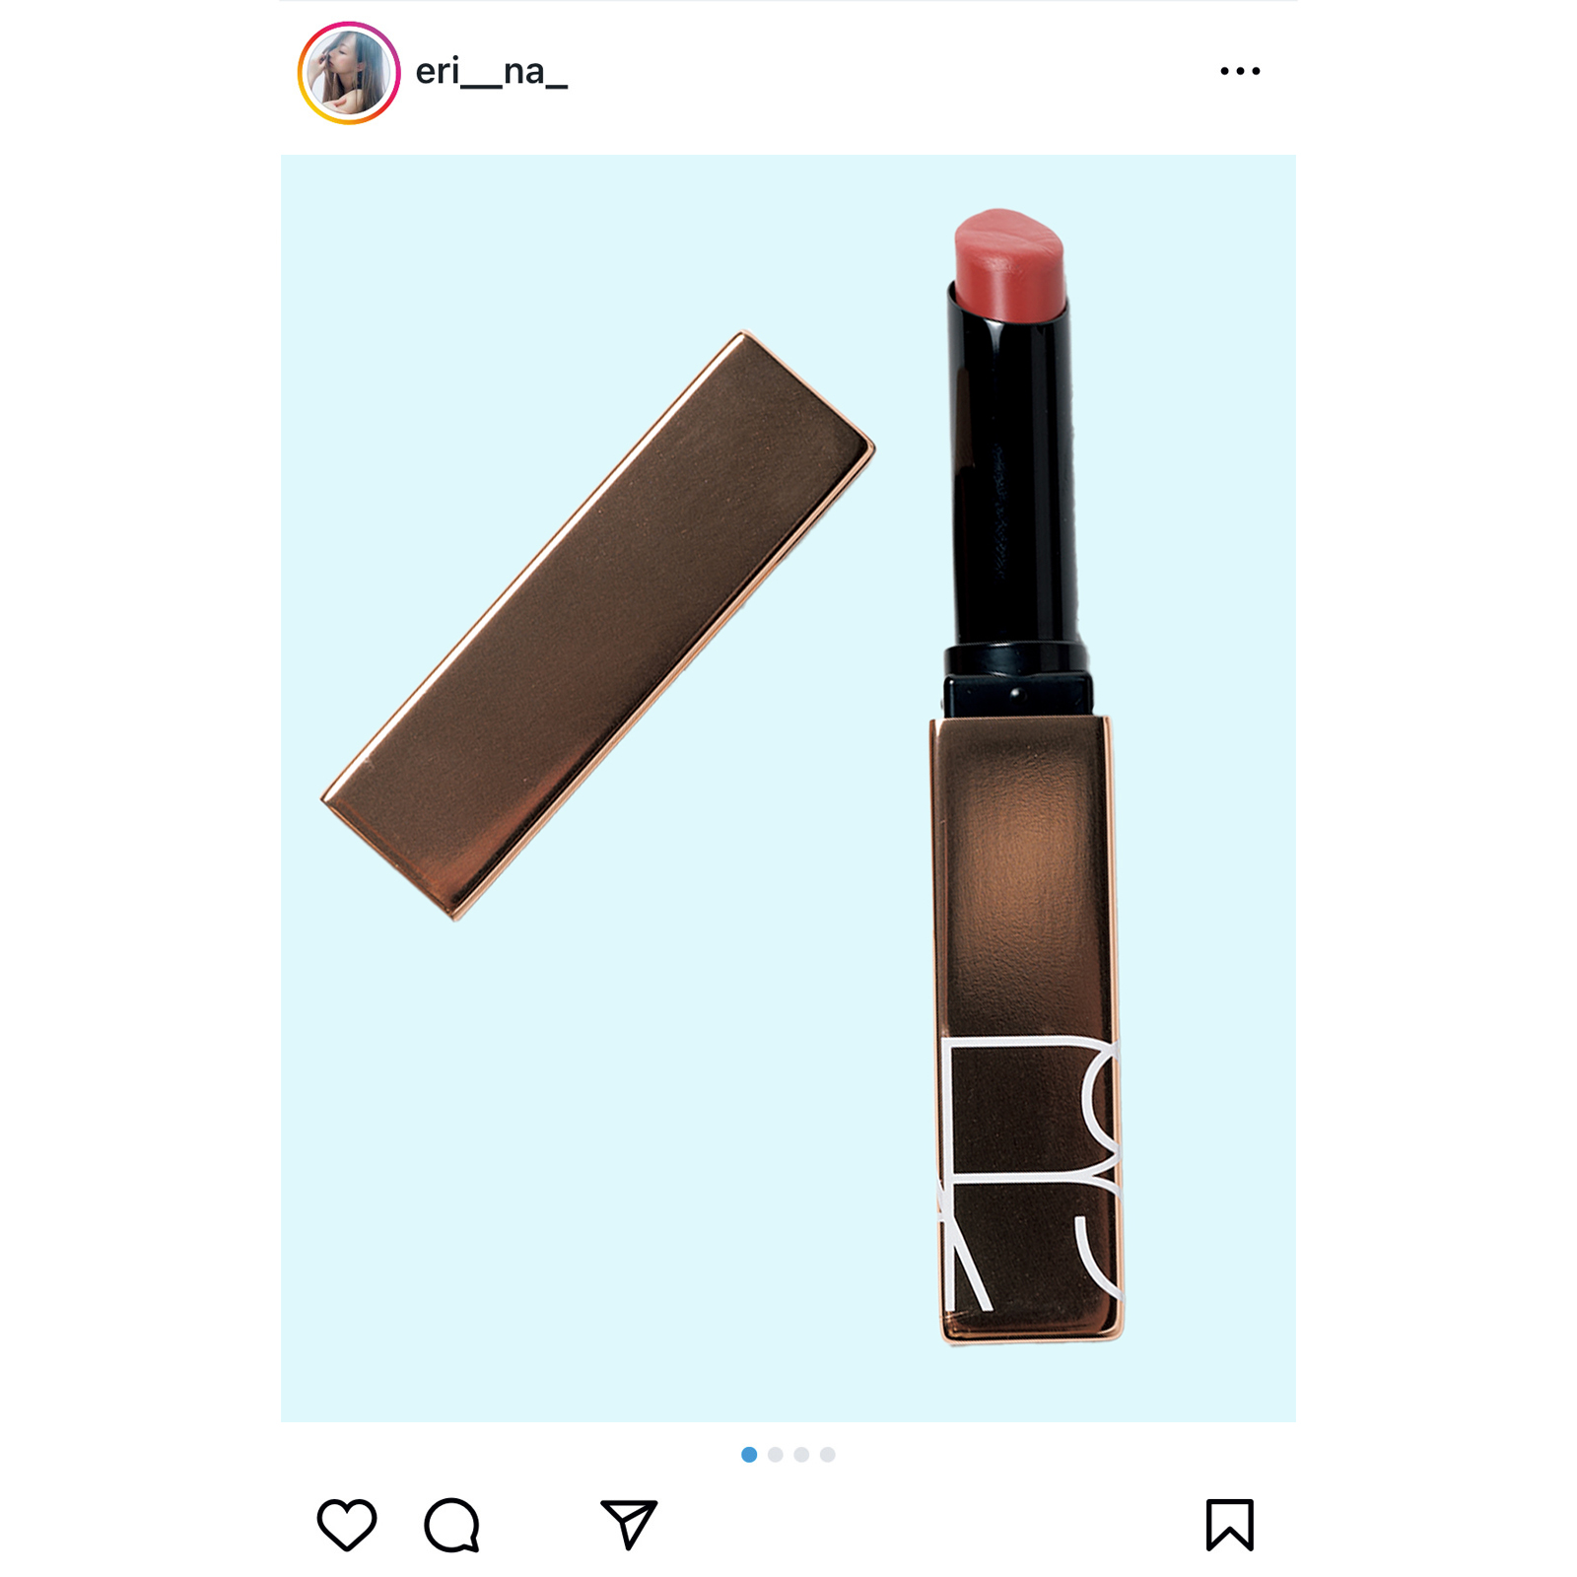Click the NARS logo on lipstick case
Image resolution: width=1577 pixels, height=1577 pixels.
click(1030, 1173)
